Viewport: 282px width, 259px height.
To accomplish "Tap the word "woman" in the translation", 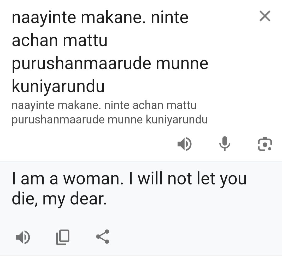I will [x=93, y=179].
